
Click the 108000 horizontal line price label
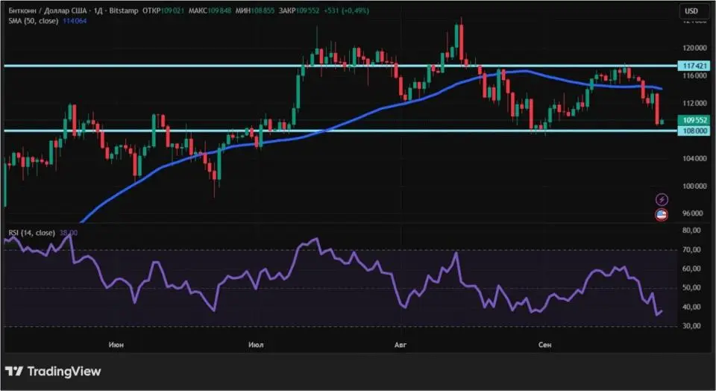(694, 131)
